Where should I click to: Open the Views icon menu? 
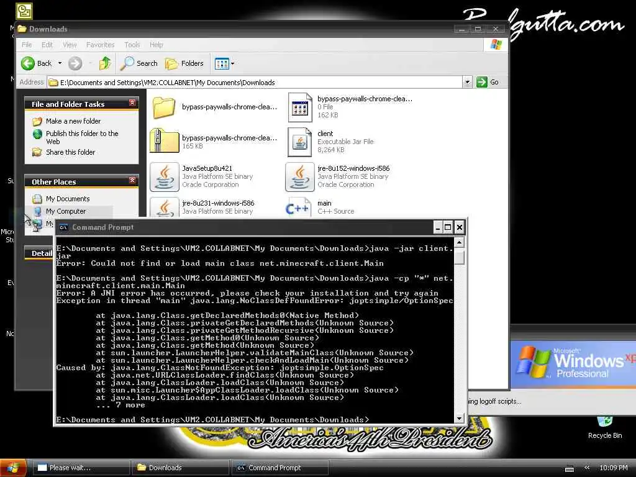(222, 63)
